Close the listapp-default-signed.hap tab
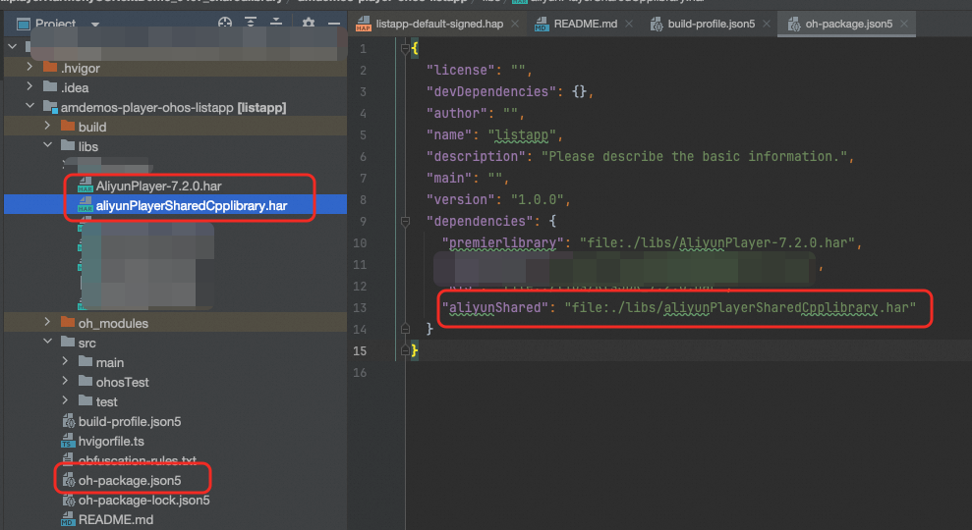972x530 pixels. click(515, 24)
